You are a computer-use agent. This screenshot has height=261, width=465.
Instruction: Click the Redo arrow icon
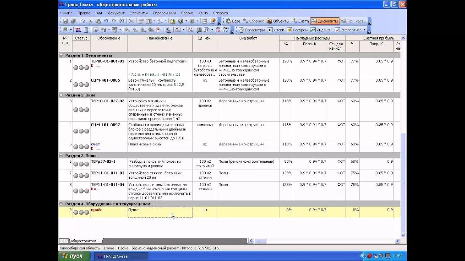coord(114,21)
